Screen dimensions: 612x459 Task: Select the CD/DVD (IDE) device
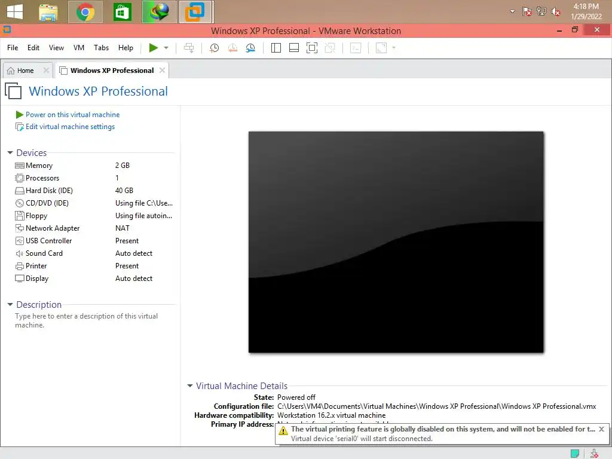(x=94, y=203)
